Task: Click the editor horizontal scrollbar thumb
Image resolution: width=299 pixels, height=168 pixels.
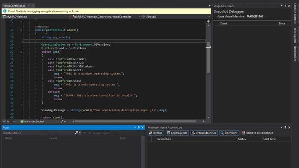Action: (135, 121)
